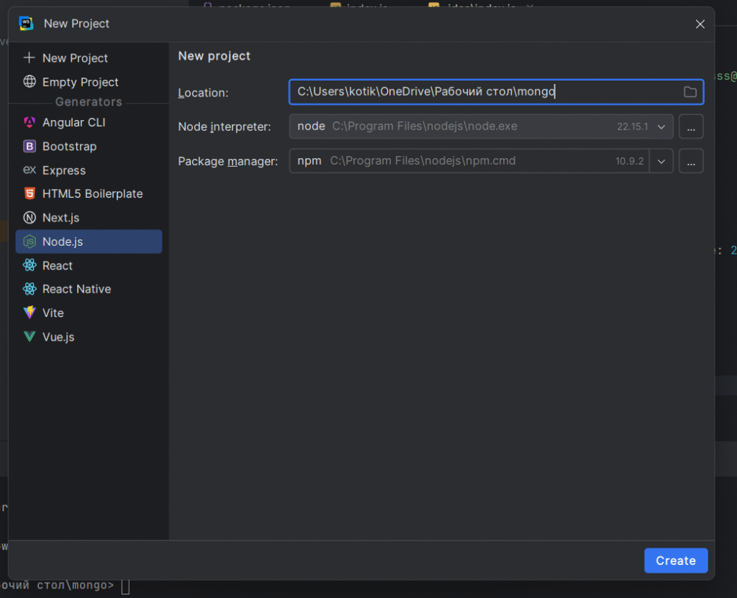Click the Node interpreter label
The image size is (737, 598).
point(225,127)
